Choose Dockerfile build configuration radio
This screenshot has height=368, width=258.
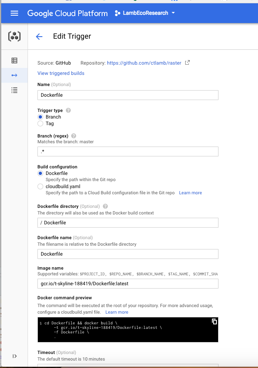(40, 173)
